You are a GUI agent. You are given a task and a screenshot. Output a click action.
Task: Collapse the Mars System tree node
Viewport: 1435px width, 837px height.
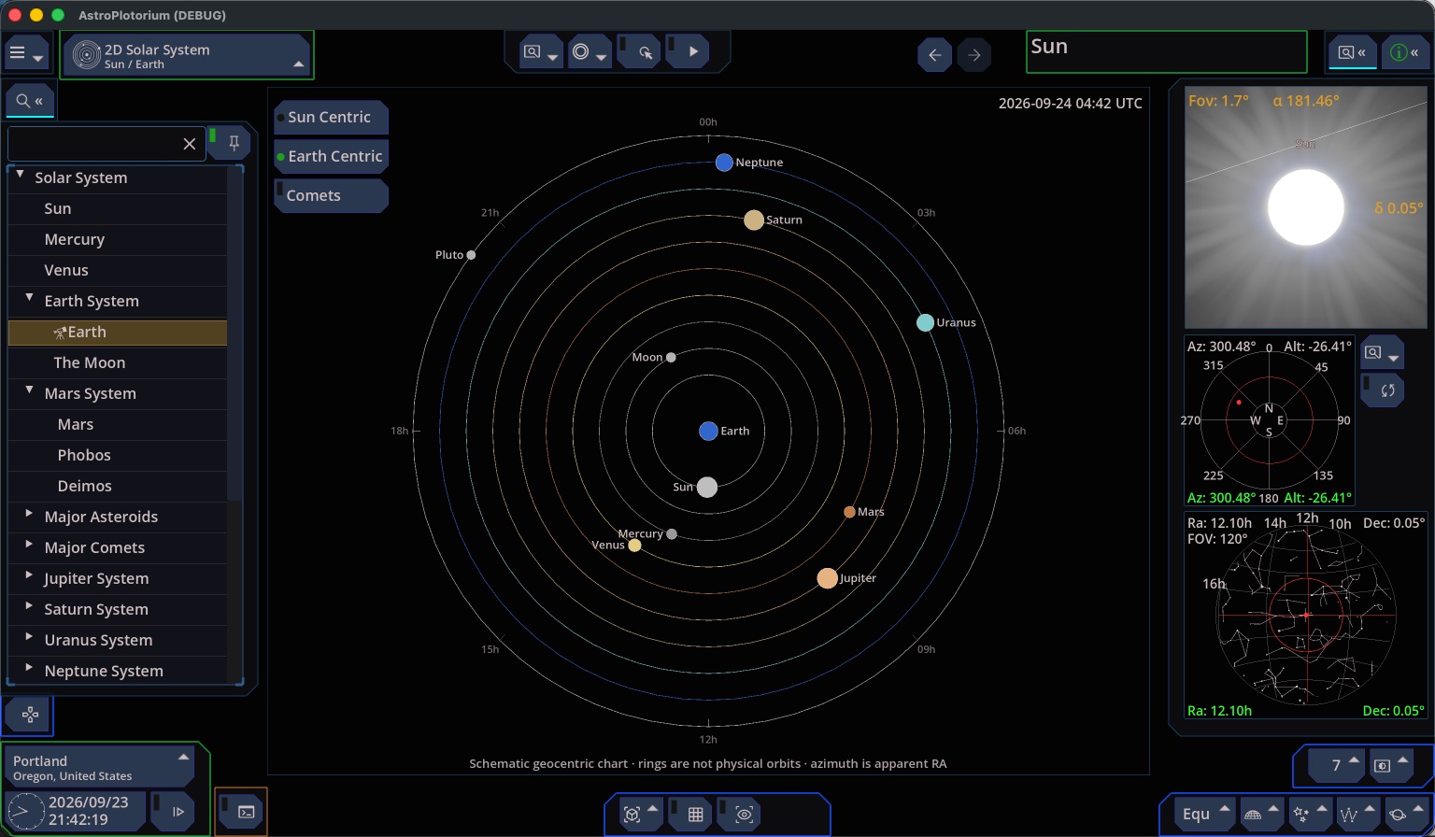coord(29,391)
